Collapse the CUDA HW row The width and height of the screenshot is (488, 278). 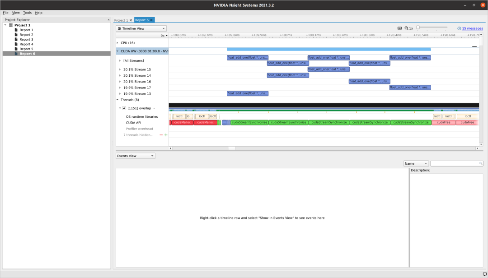pyautogui.click(x=117, y=51)
